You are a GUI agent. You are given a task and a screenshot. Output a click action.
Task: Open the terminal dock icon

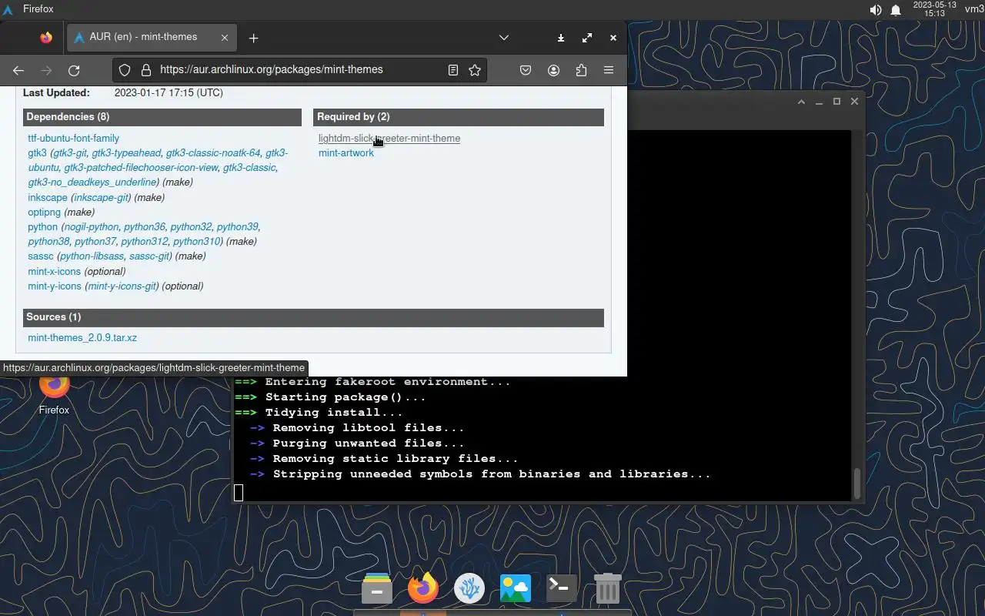tap(562, 589)
